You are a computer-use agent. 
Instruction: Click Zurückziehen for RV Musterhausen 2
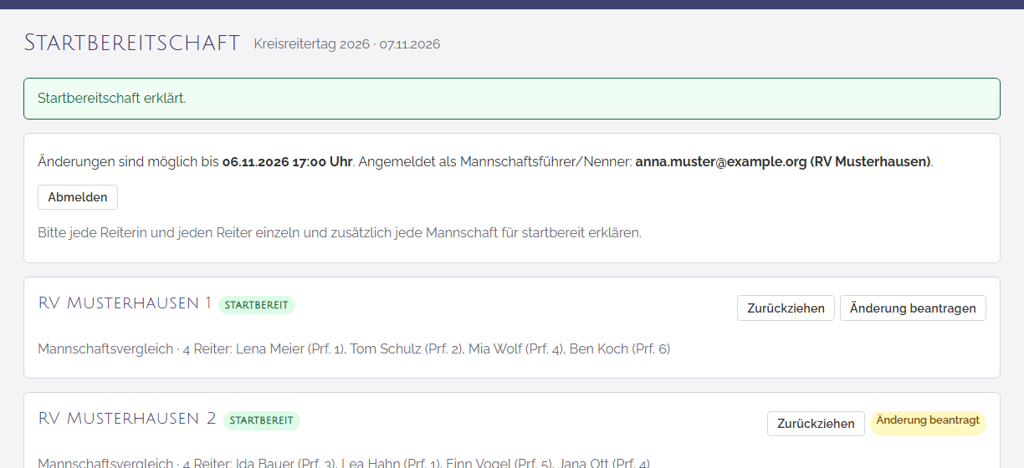[816, 423]
